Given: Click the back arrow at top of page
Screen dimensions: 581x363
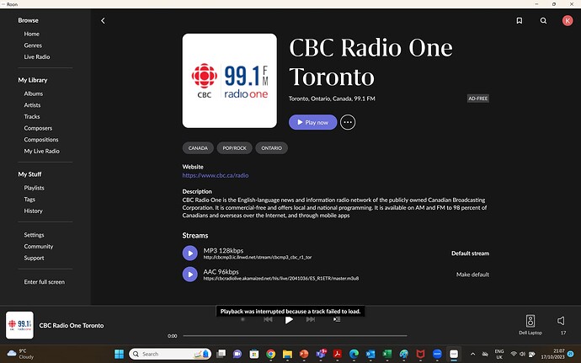Looking at the screenshot, I should (103, 20).
